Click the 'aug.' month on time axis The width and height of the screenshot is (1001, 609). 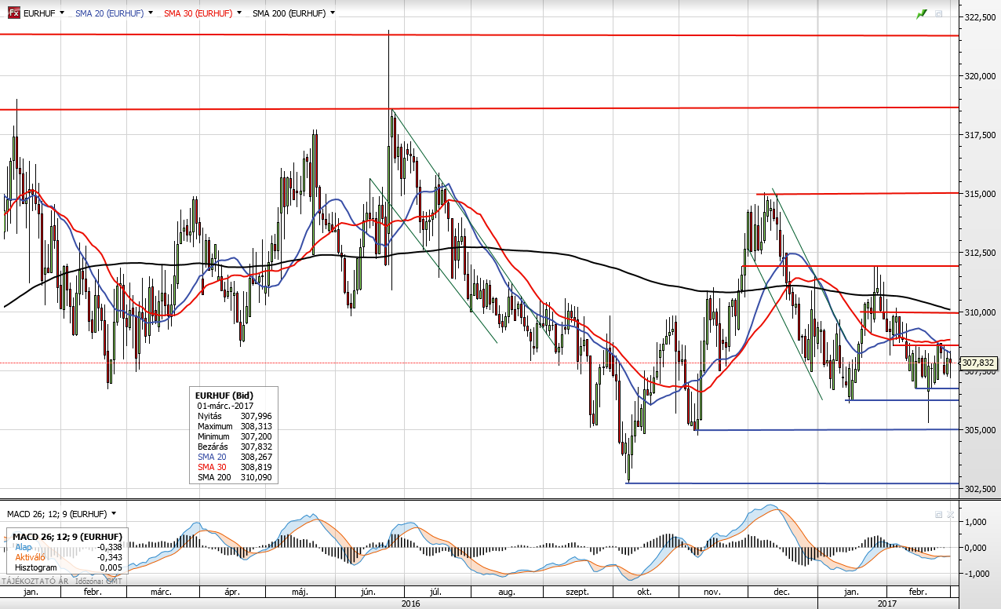pyautogui.click(x=507, y=593)
